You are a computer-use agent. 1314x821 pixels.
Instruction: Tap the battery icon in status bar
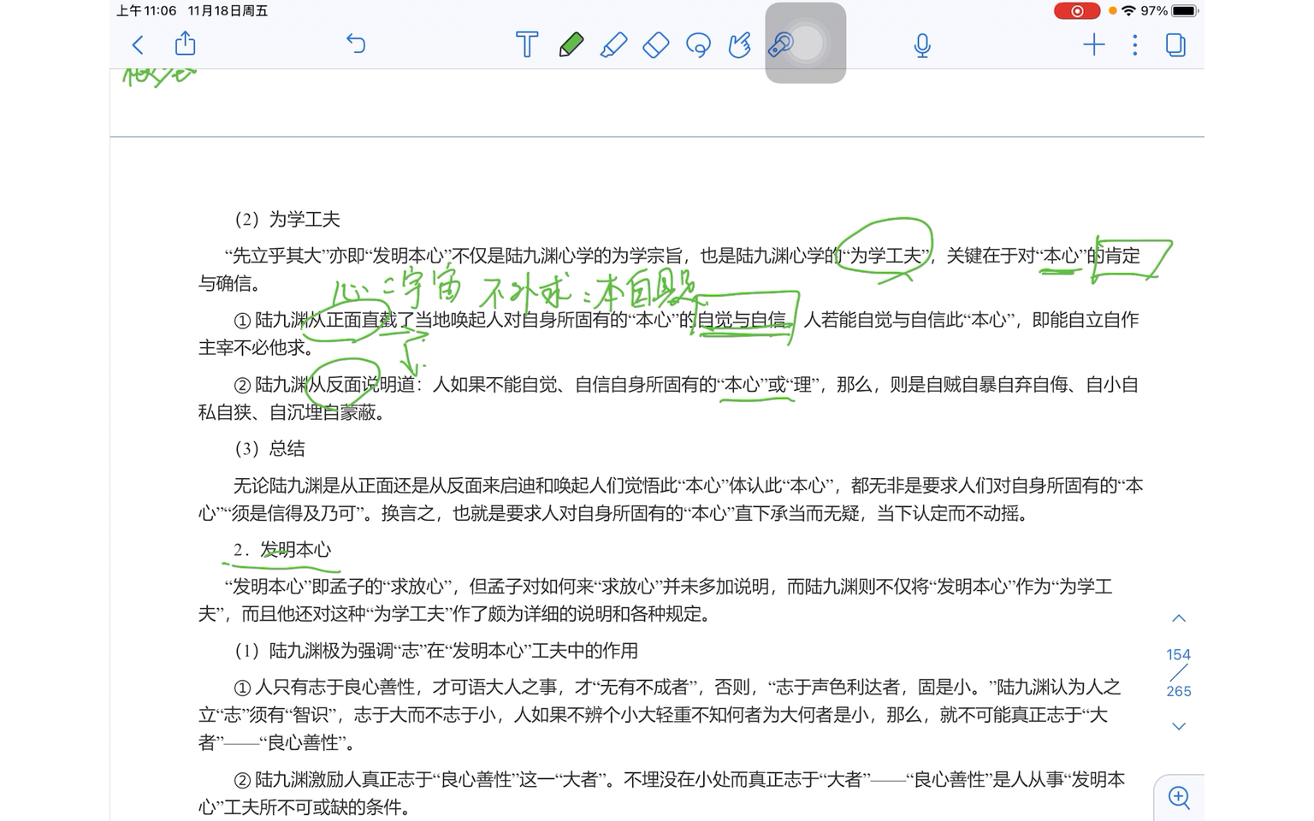(1185, 11)
